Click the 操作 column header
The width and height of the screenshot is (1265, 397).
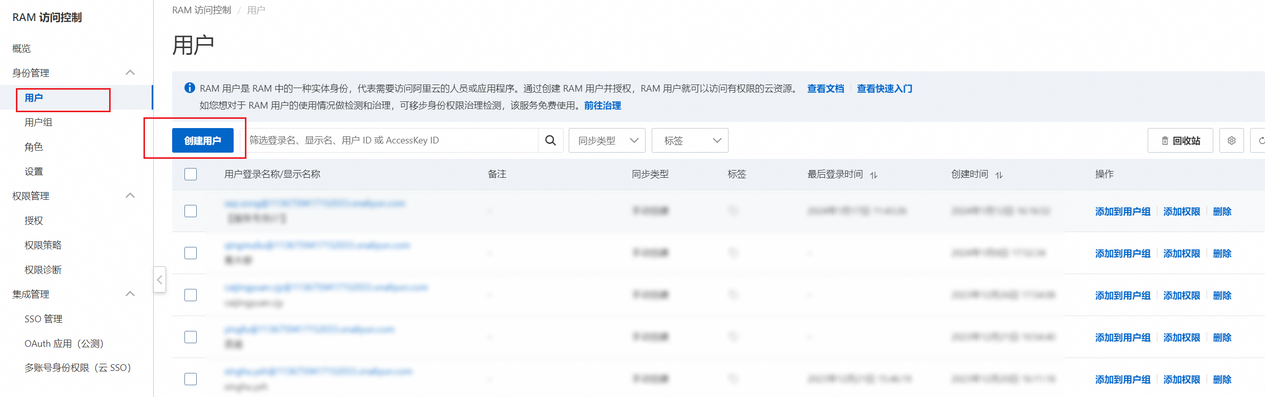[x=1104, y=174]
